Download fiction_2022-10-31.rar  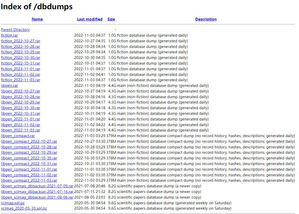pyautogui.click(x=21, y=63)
